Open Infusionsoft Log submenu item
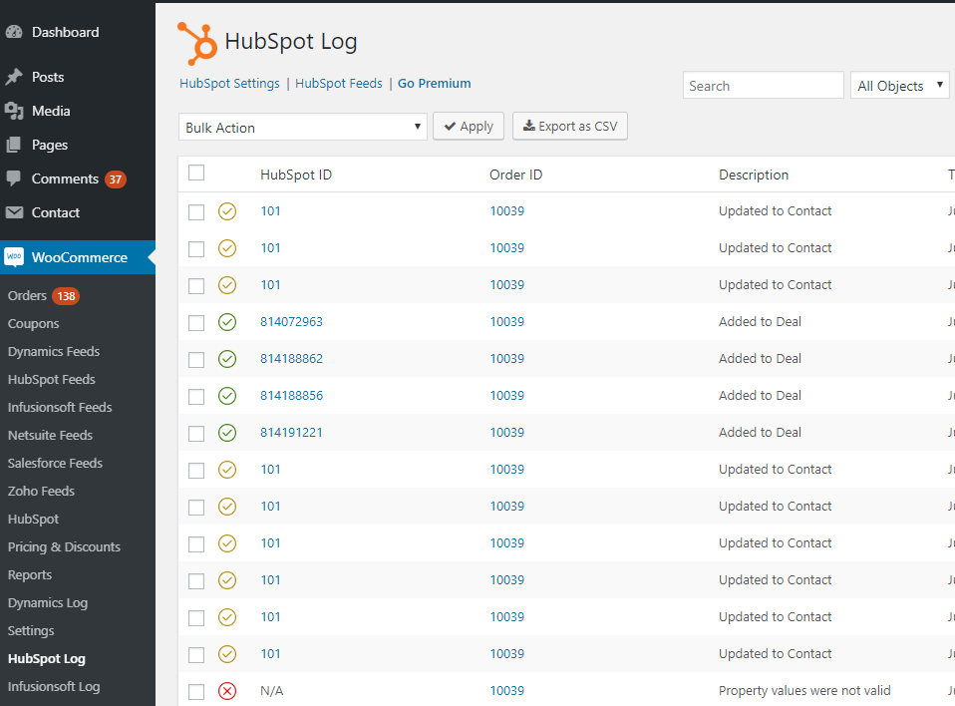This screenshot has width=955, height=706. 54,686
